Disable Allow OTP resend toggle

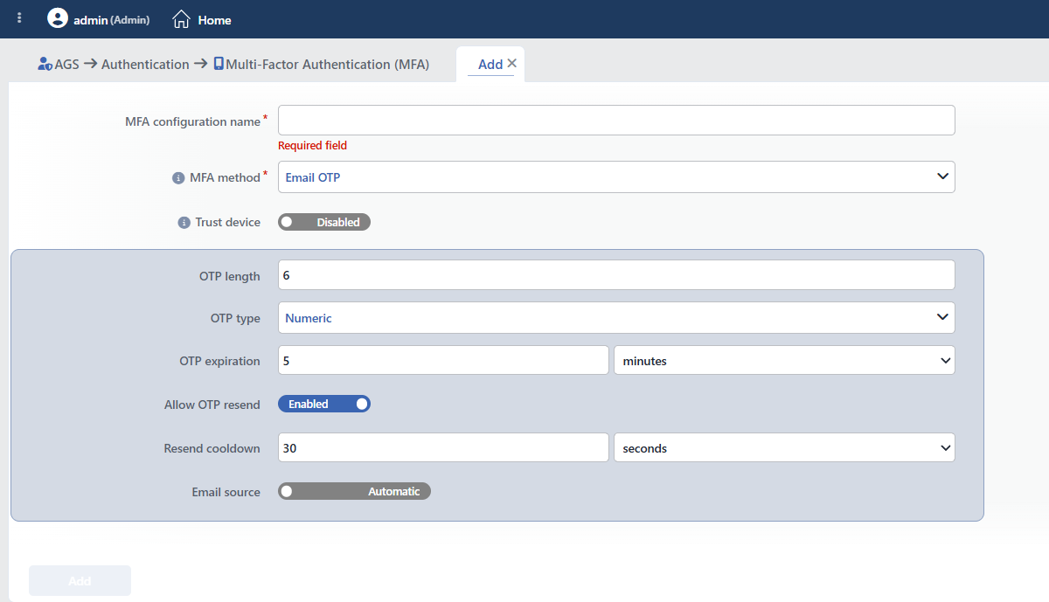tap(324, 404)
